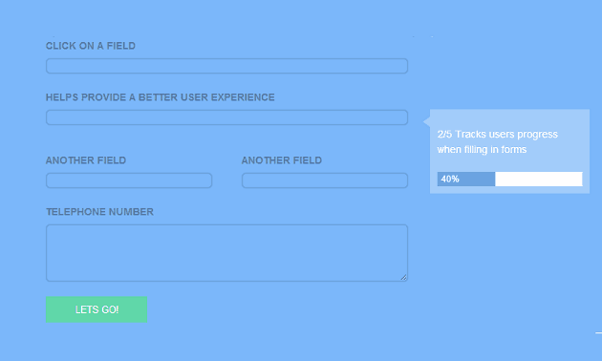This screenshot has width=602, height=361.
Task: Focus the Telephone Number text area
Action: point(226,253)
